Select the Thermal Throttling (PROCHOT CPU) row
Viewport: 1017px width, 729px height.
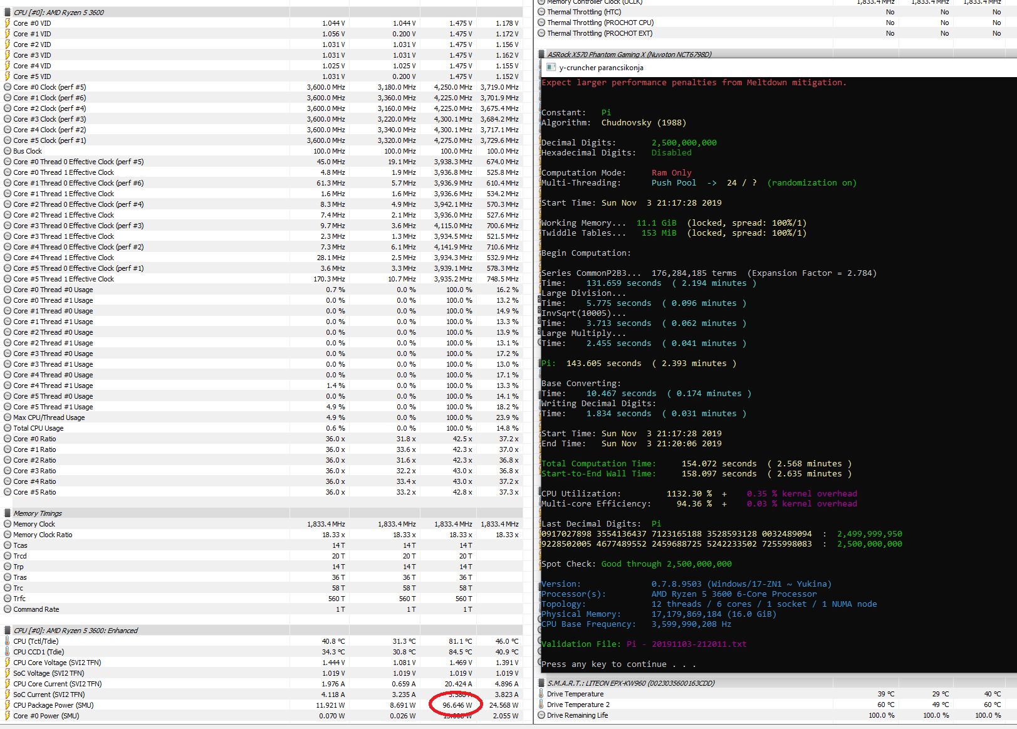click(776, 23)
